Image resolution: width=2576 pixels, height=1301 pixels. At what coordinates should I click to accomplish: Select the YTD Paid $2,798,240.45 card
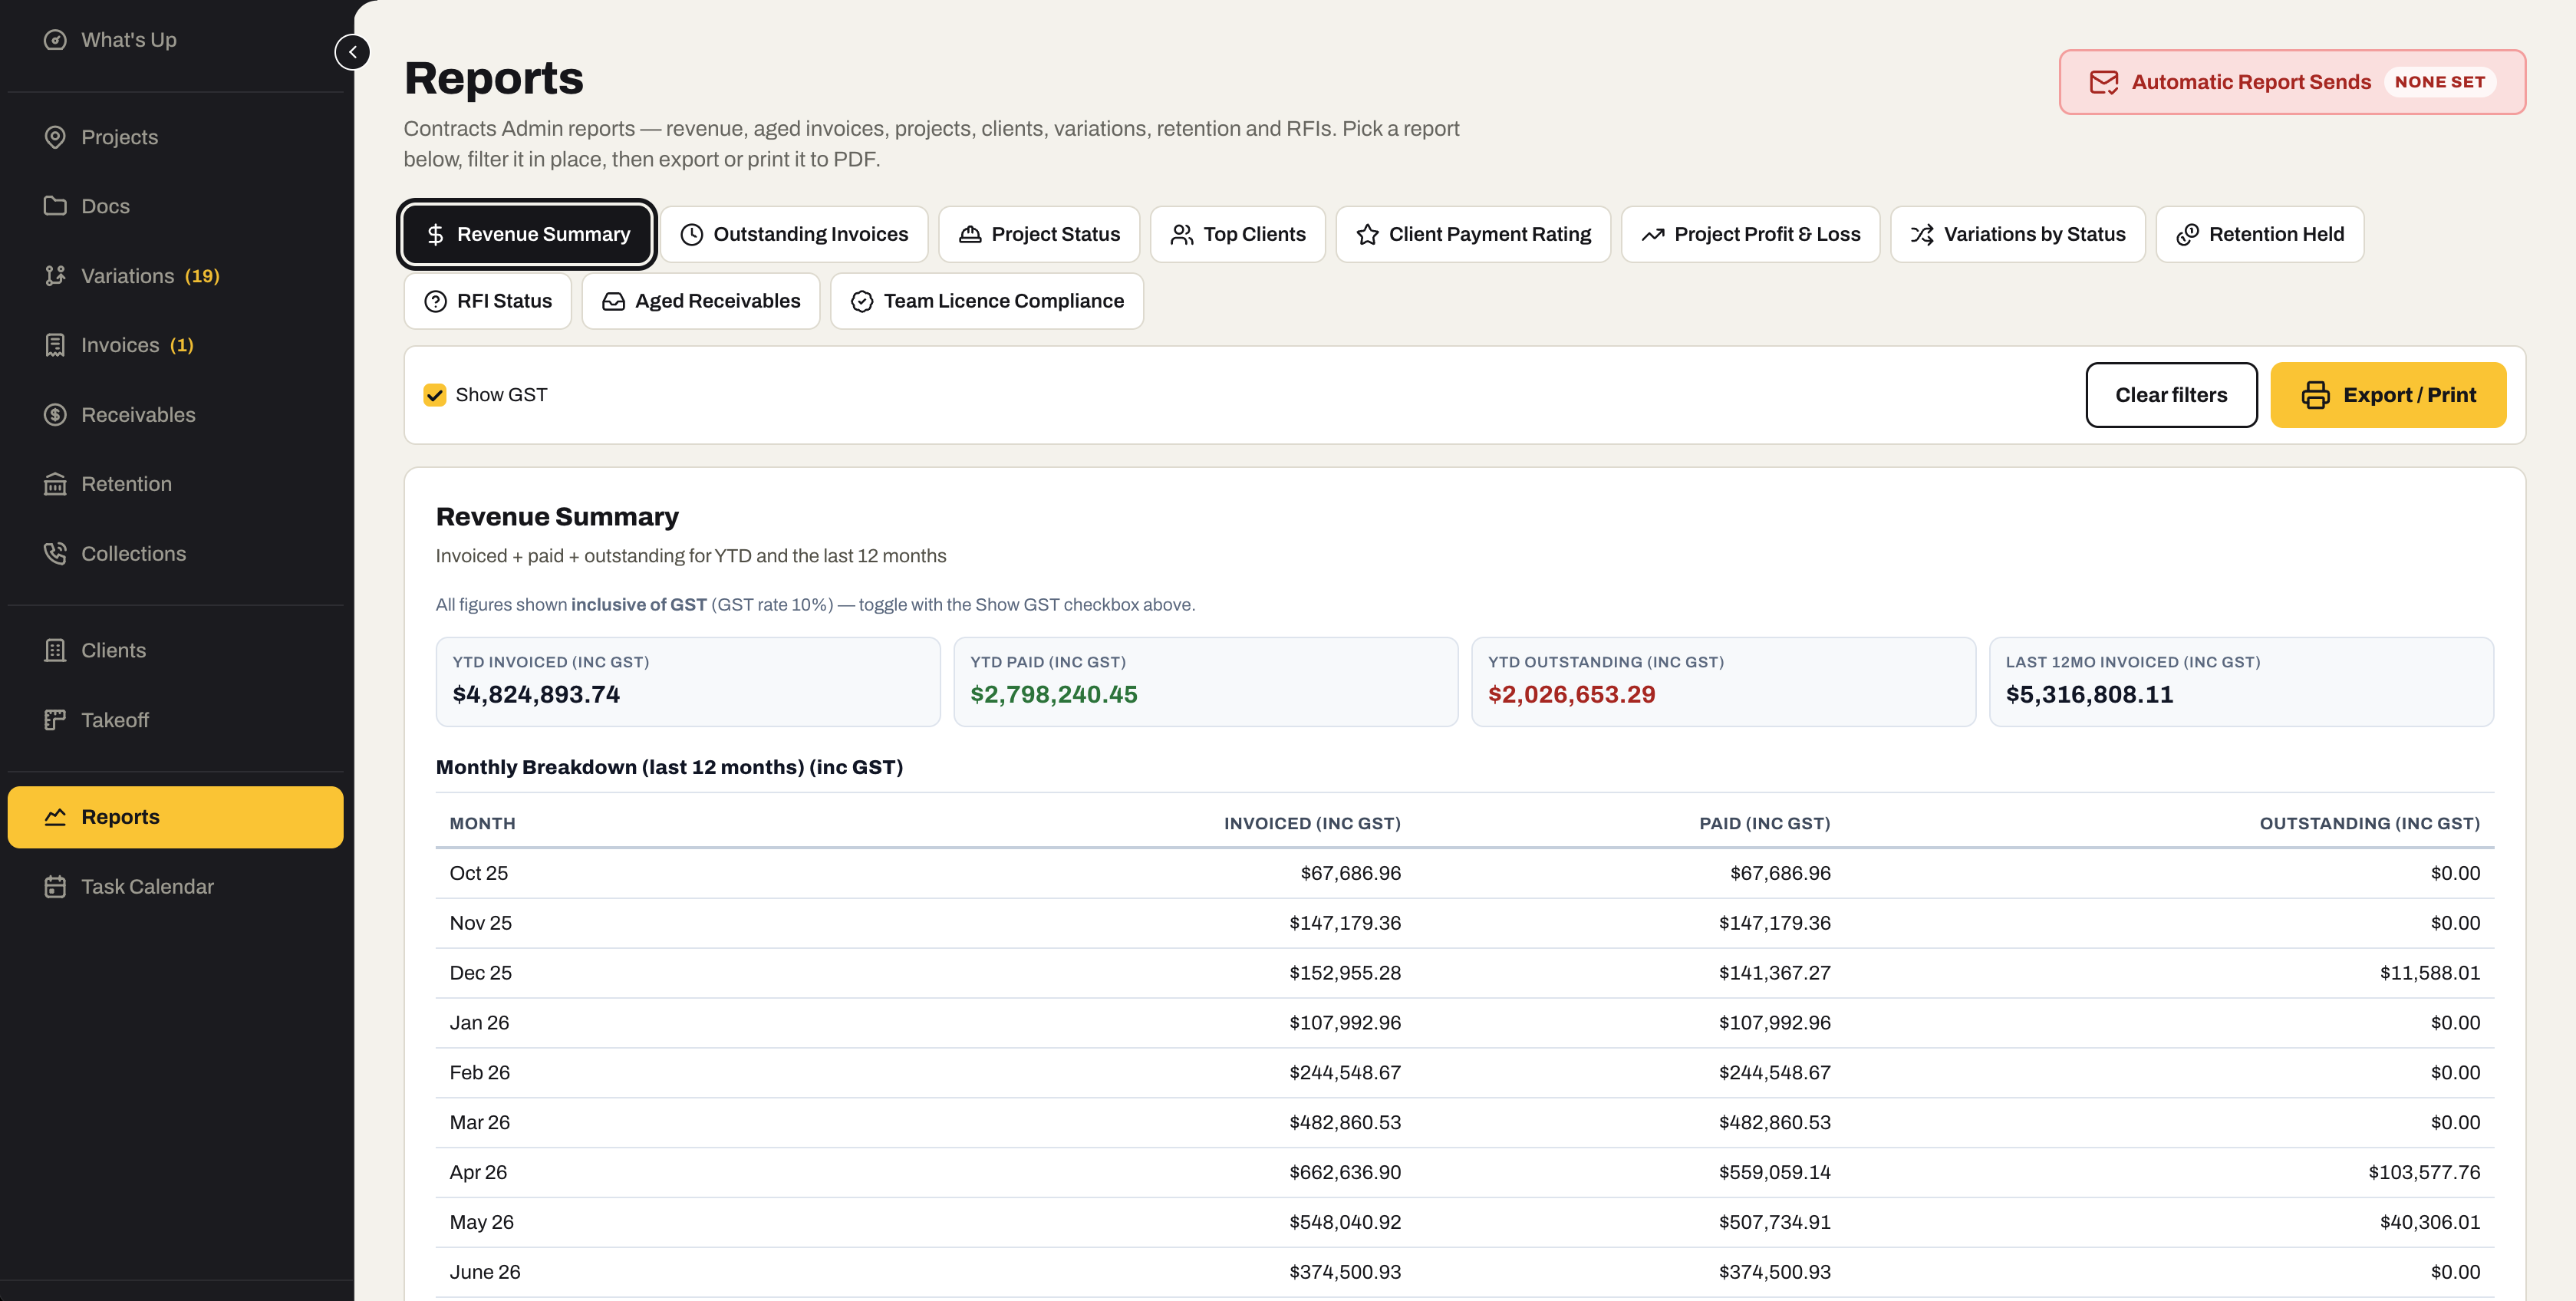coord(1205,682)
